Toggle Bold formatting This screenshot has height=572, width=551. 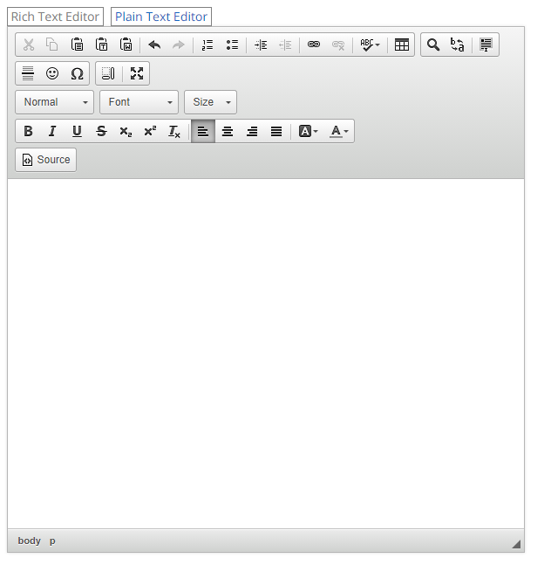point(28,131)
